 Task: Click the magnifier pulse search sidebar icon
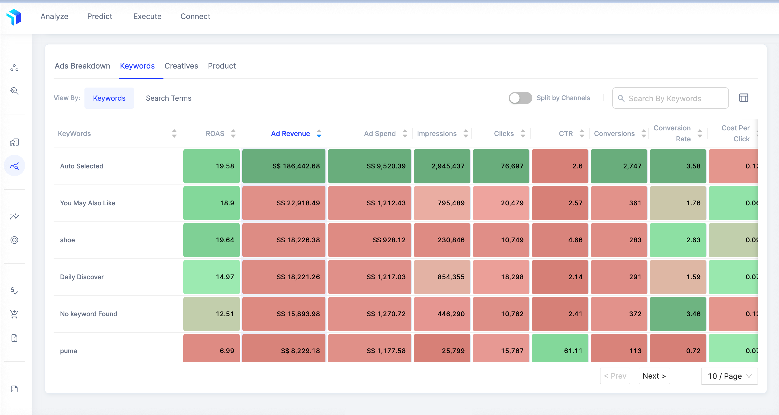tap(14, 91)
